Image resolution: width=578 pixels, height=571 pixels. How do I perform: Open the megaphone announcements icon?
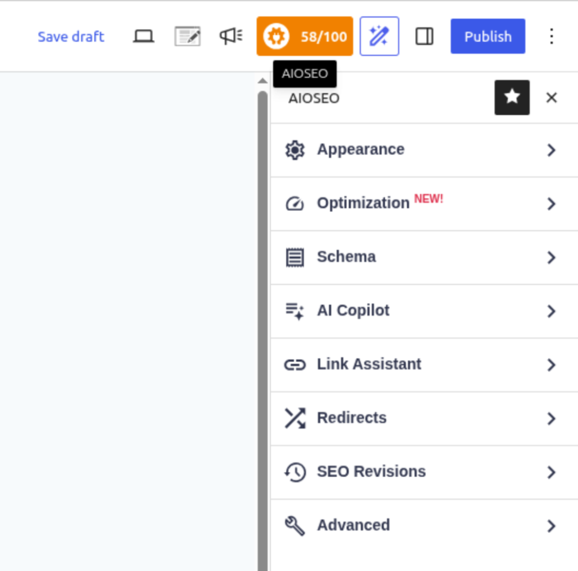231,36
